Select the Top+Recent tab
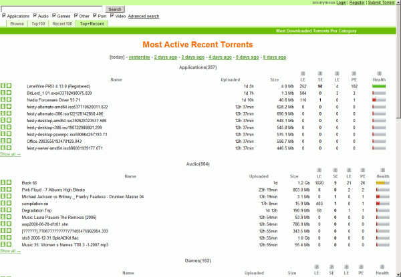Viewport: 401px width, 277px height. [92, 24]
